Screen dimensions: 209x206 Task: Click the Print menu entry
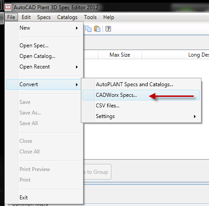[44, 180]
